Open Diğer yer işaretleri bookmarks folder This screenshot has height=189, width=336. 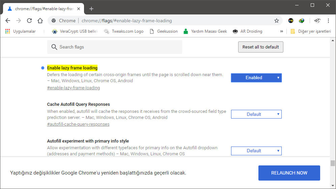(x=311, y=31)
